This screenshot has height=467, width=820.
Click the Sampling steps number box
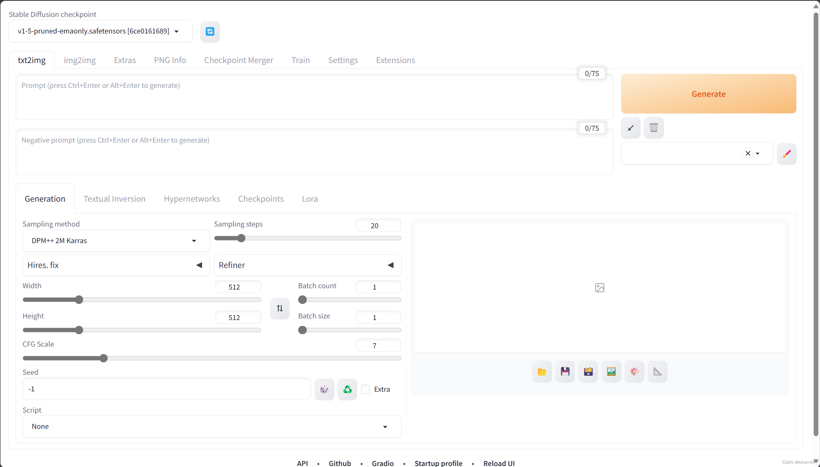tap(378, 226)
